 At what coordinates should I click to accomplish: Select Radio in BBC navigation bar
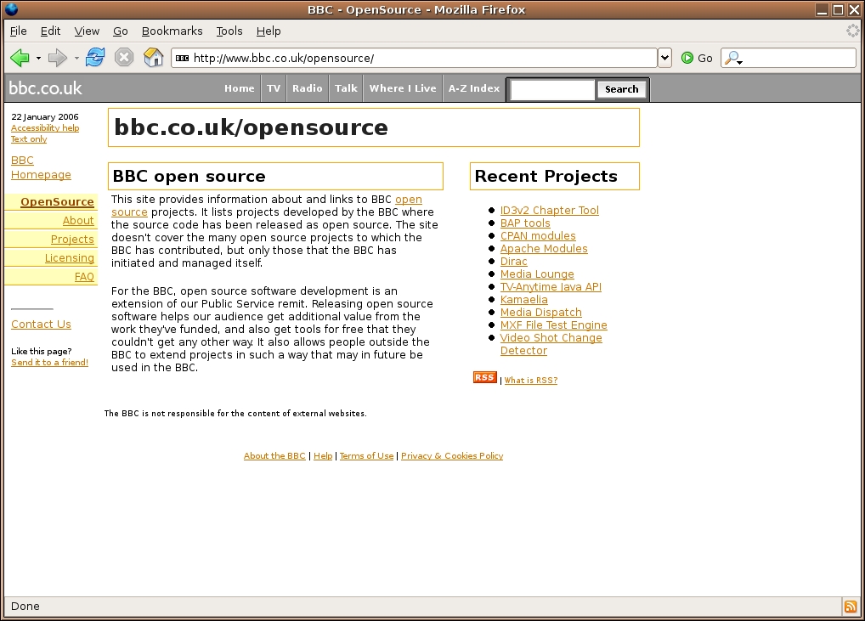(308, 88)
